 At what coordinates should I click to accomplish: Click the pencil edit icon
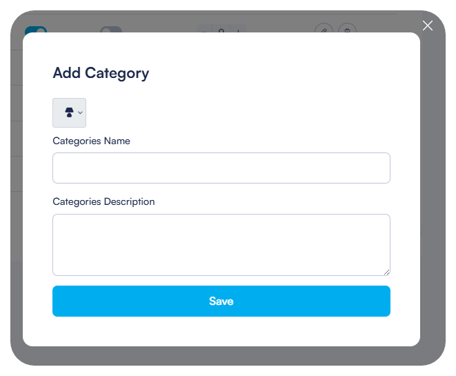[324, 30]
